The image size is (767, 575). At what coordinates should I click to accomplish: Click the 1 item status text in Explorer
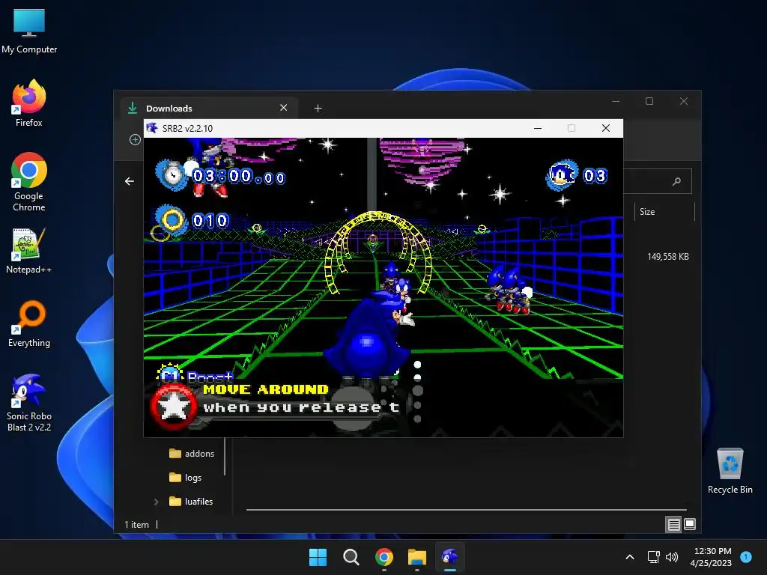pos(136,524)
